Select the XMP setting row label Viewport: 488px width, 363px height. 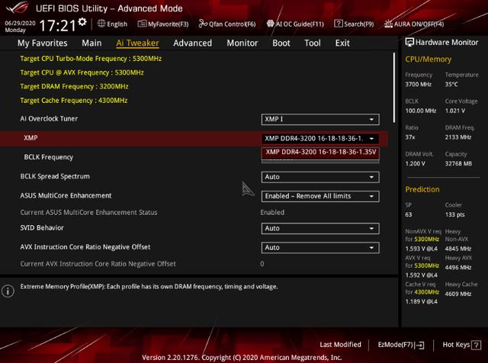click(x=30, y=138)
